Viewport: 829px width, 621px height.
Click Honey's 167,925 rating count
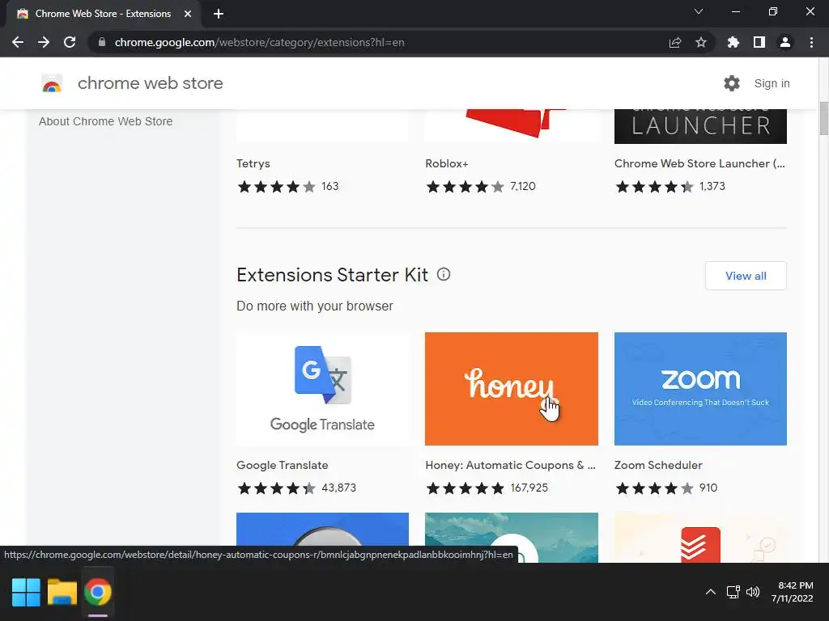(529, 488)
